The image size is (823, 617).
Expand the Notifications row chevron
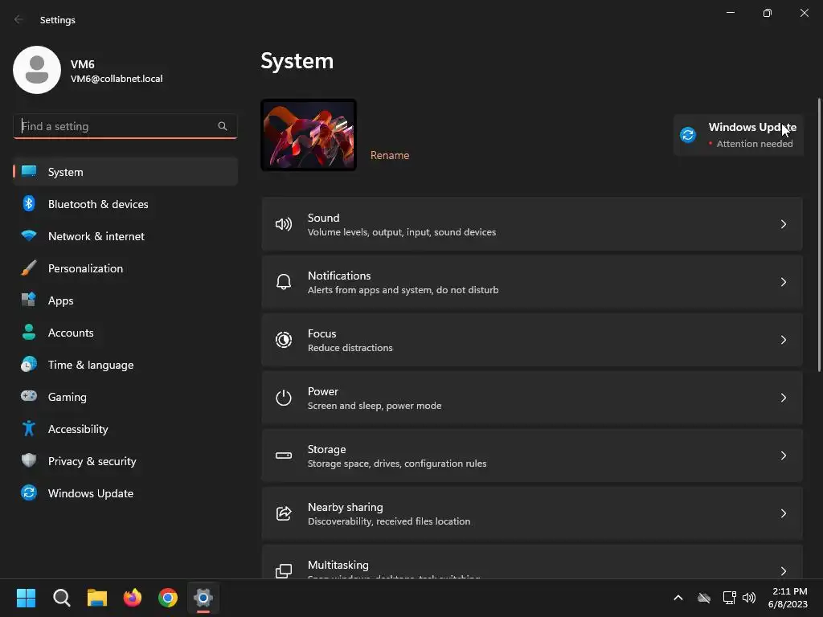[x=783, y=282]
